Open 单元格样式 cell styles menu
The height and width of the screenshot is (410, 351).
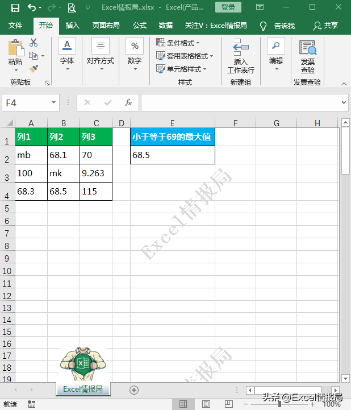[182, 69]
